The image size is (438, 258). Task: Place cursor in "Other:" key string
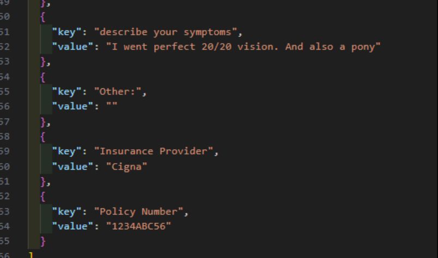(118, 91)
